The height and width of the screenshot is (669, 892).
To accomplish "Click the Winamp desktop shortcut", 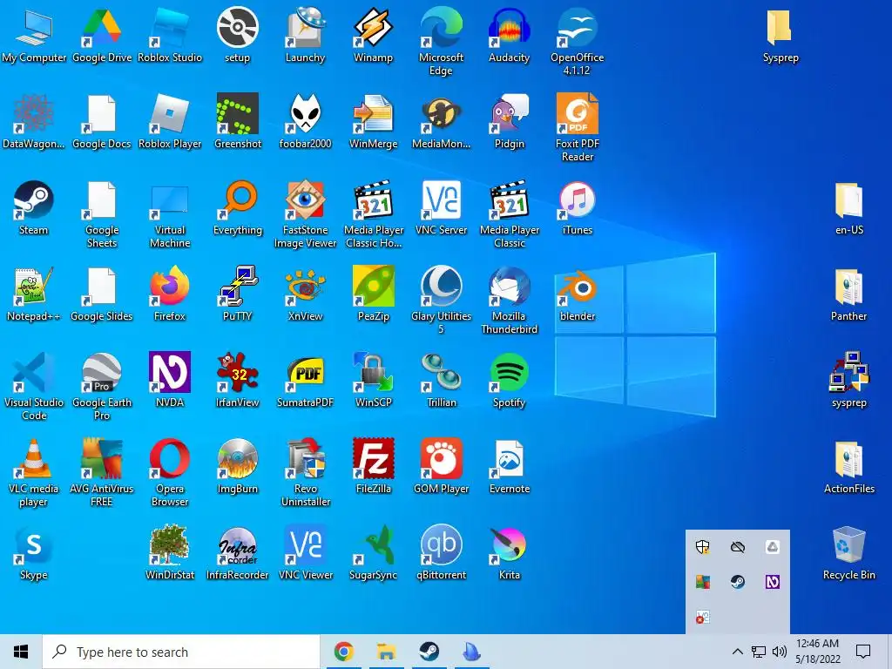I will pos(373,35).
